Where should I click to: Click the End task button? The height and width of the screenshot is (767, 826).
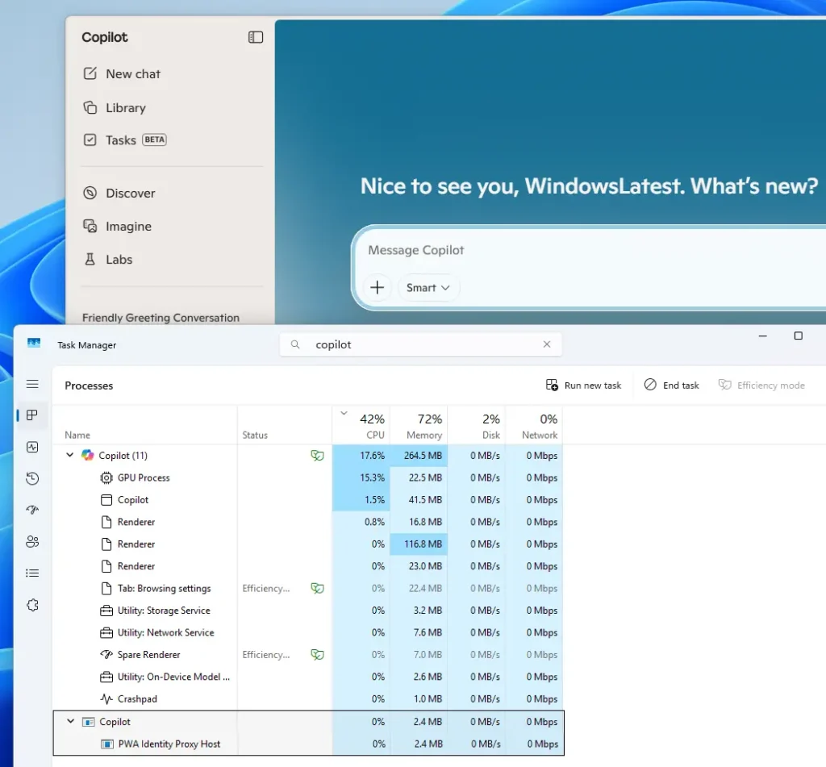[x=671, y=385]
